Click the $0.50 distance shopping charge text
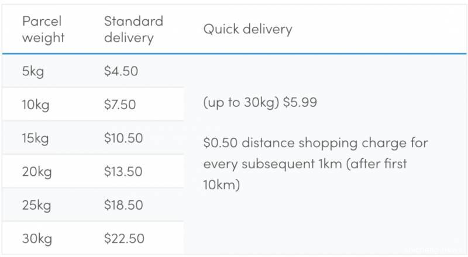Image resolution: width=468 pixels, height=257 pixels. pos(315,143)
